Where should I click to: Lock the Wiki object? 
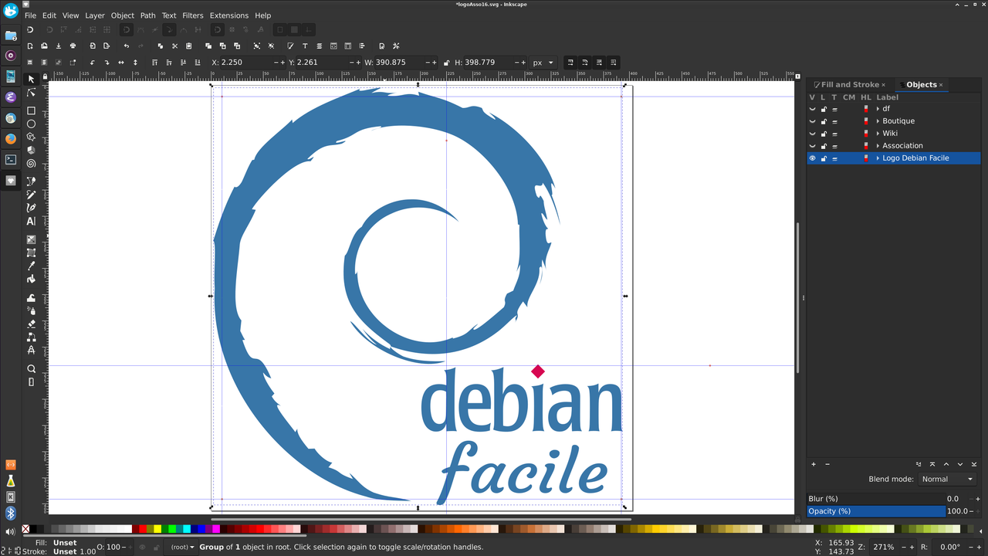(x=824, y=133)
